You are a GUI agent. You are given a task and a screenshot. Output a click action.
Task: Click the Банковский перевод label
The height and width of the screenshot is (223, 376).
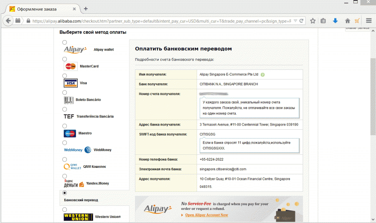(81, 200)
